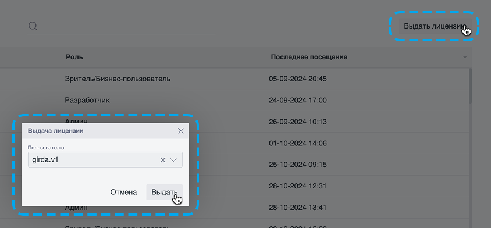Click date 25-10-2024 09:15

pyautogui.click(x=298, y=165)
